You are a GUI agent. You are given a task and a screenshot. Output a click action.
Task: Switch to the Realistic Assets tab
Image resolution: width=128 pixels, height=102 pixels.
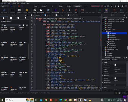[36, 15]
